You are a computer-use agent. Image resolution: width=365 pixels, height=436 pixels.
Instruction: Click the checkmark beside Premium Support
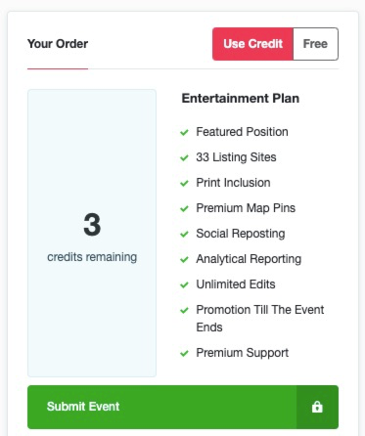(184, 353)
